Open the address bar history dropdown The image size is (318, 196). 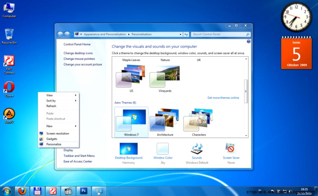[x=181, y=34]
